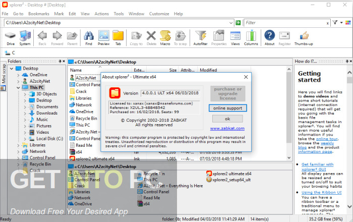Click the To scrap icon
Image resolution: width=353 pixels, height=222 pixels.
click(181, 38)
